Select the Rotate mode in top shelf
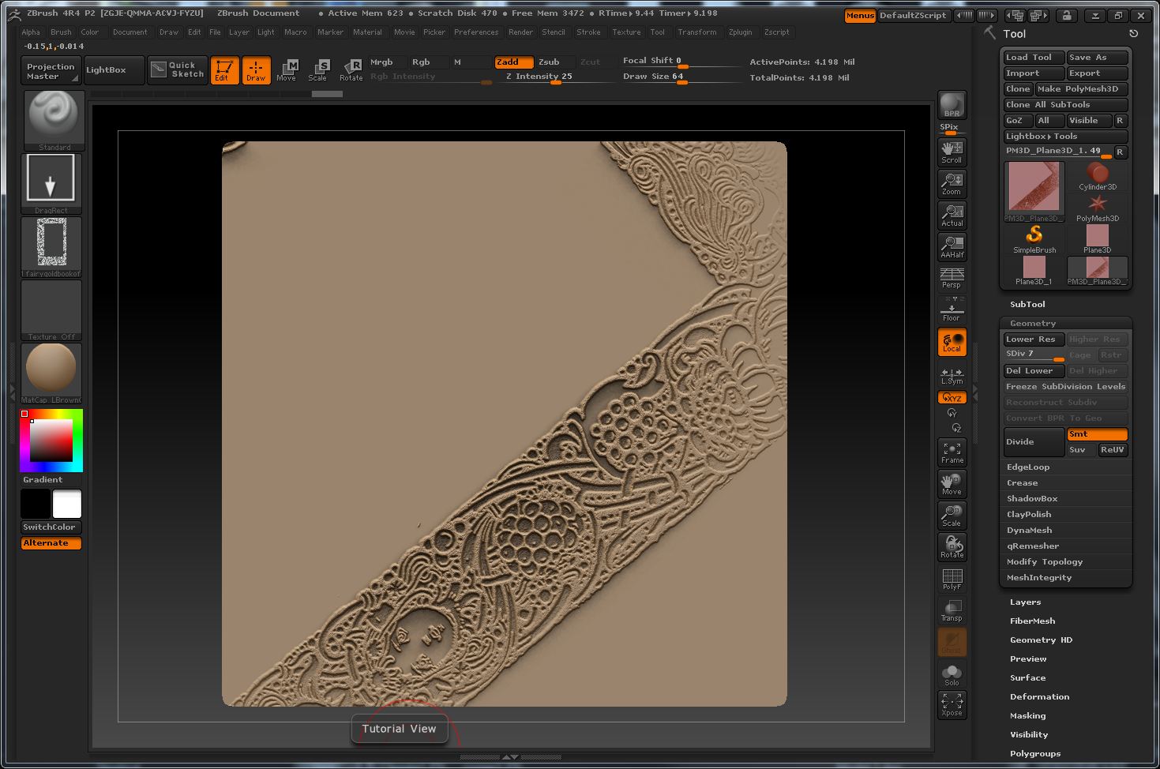 pos(351,70)
